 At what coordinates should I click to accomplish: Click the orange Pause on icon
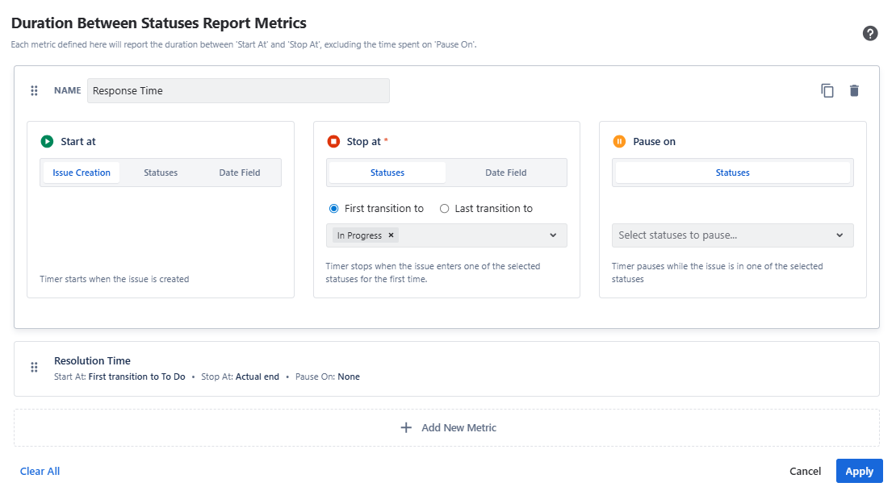[x=619, y=141]
